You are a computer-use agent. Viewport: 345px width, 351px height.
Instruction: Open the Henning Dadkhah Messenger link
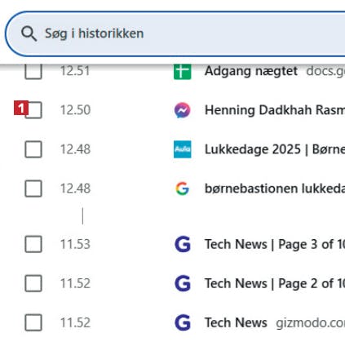(x=275, y=110)
